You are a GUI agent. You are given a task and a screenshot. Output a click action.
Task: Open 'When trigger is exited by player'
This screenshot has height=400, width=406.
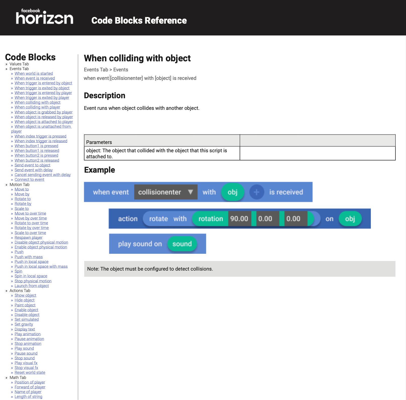42,97
